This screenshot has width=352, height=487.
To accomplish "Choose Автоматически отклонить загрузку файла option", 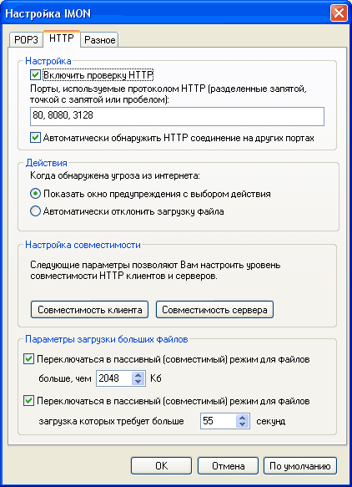I will (35, 211).
